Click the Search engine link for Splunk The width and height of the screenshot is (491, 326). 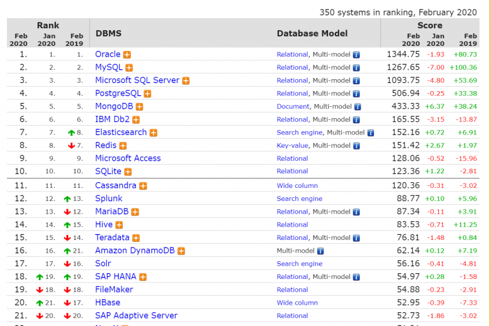click(x=300, y=198)
